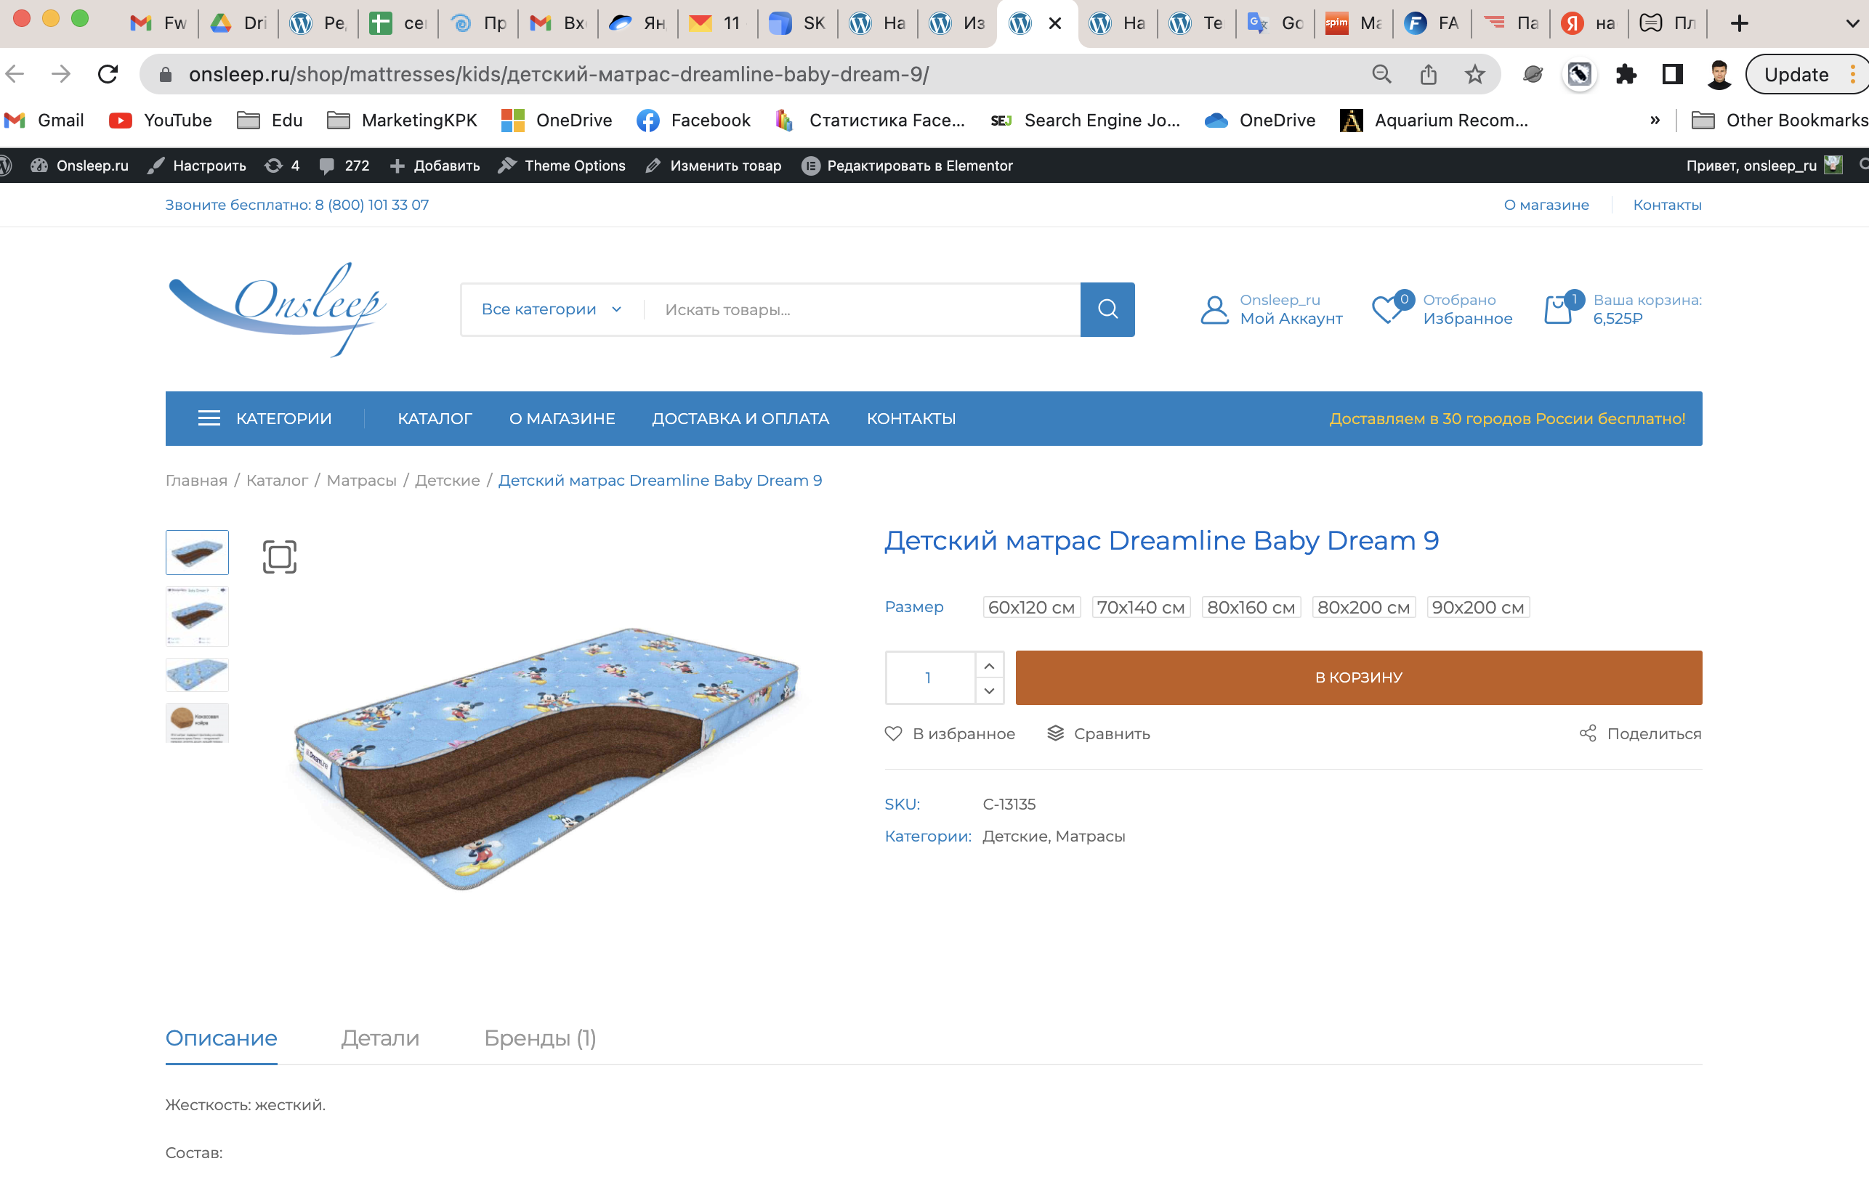Go to Детские in the breadcrumb
This screenshot has width=1869, height=1185.
(447, 480)
